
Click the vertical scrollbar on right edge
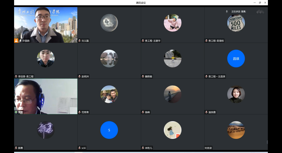coord(267,142)
